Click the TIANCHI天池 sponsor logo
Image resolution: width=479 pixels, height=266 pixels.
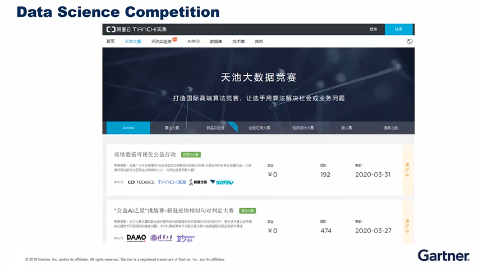(x=171, y=182)
